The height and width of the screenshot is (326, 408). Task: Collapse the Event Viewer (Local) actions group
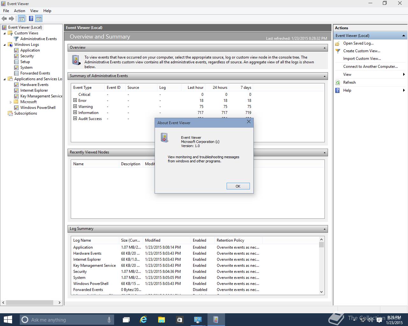pyautogui.click(x=404, y=36)
